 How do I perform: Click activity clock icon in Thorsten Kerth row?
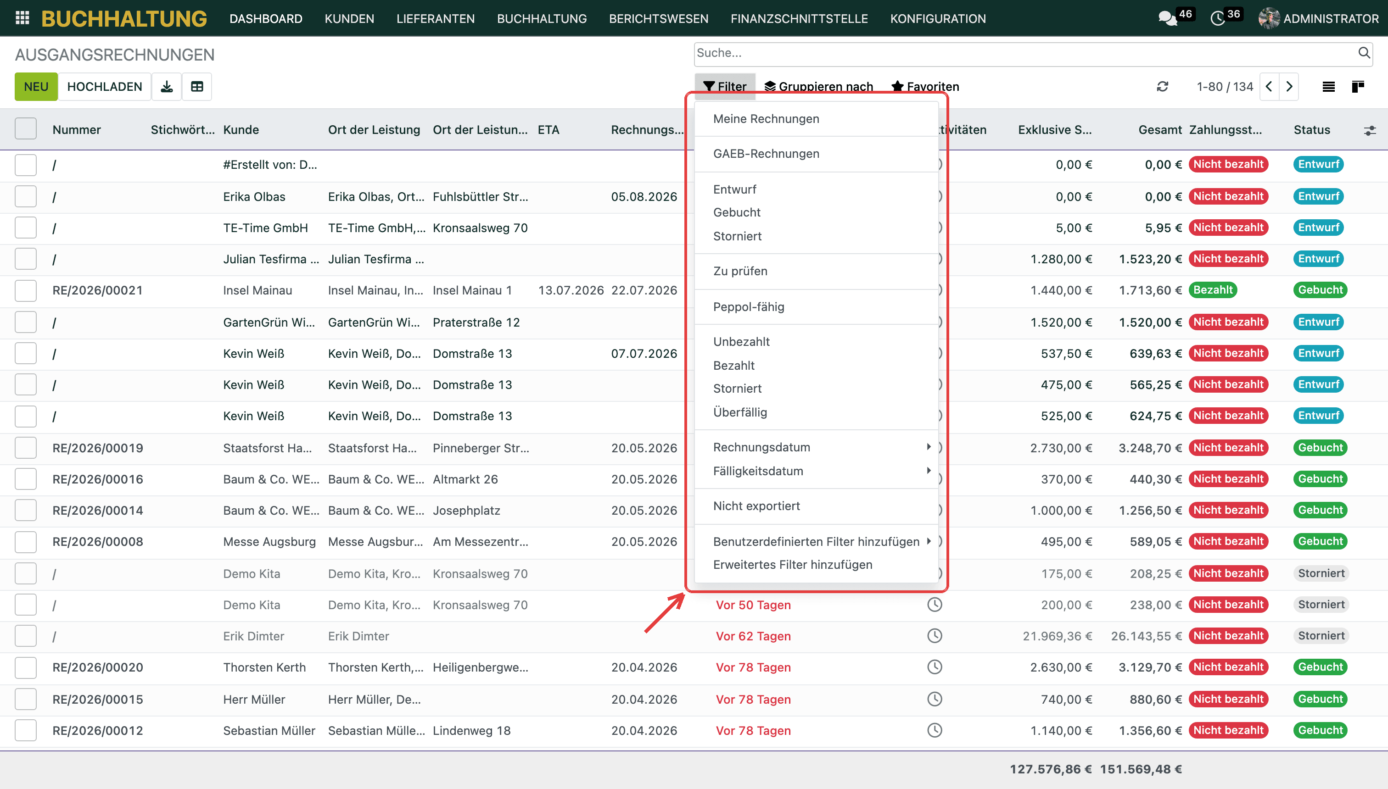(x=935, y=667)
